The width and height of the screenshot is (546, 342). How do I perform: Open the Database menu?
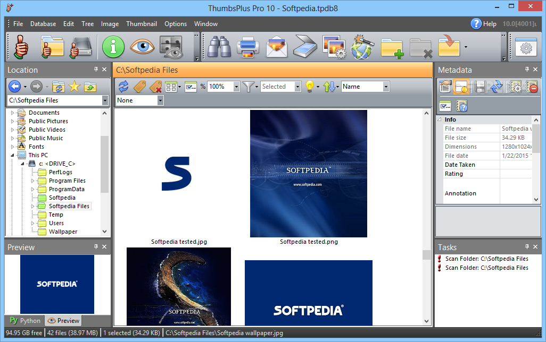pos(43,24)
